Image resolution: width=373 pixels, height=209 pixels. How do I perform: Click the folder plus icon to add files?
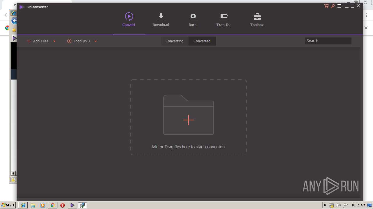pyautogui.click(x=189, y=115)
